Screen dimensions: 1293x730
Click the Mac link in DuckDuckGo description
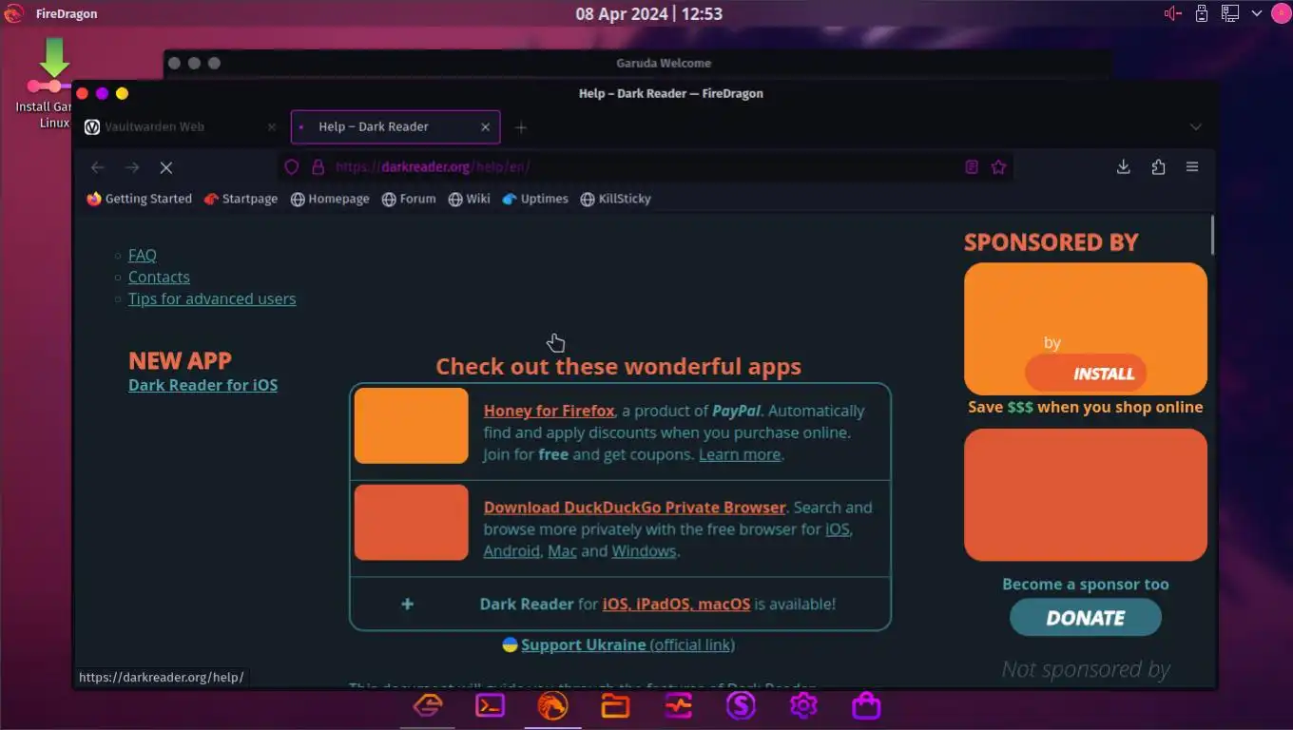(x=562, y=551)
